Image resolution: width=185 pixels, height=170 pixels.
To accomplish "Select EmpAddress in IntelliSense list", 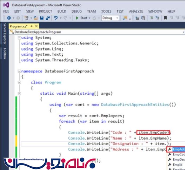I will (x=178, y=149).
